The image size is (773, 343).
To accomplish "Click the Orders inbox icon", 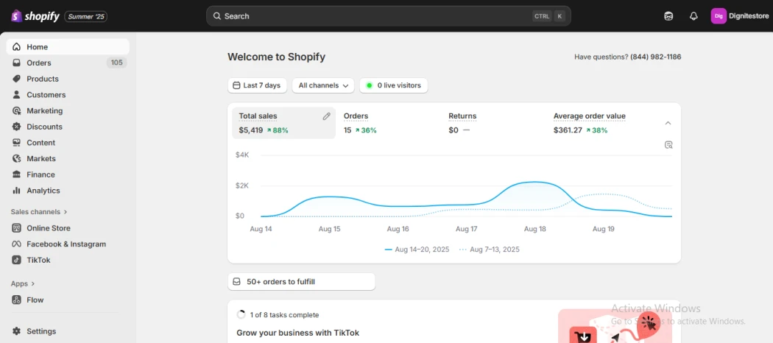I will (17, 63).
